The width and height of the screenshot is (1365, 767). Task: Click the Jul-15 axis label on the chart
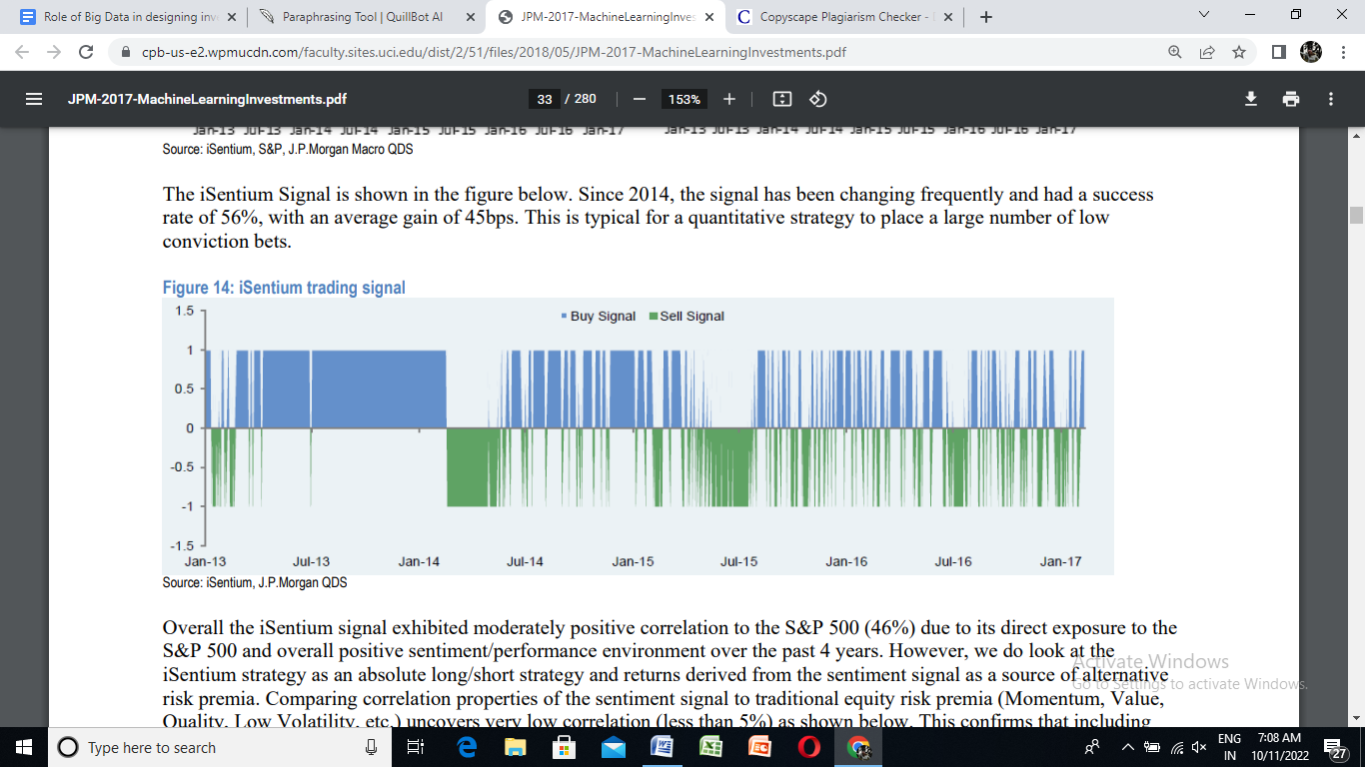[738, 562]
